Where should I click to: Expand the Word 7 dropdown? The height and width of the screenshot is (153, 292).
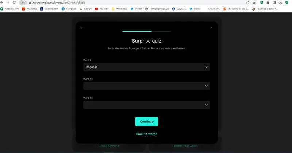click(147, 67)
